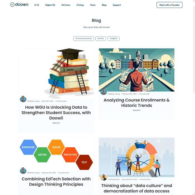The height and width of the screenshot is (195, 195).
Task: Click the Doowii logo icon
Action: point(12,5)
